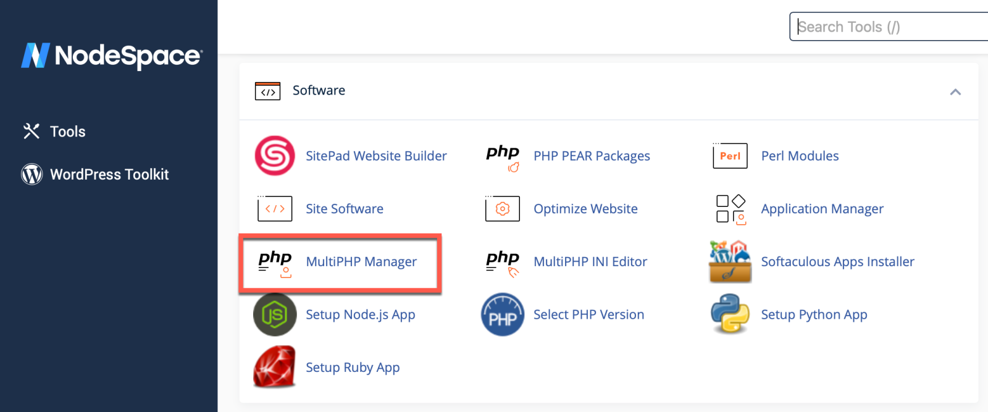Image resolution: width=988 pixels, height=412 pixels.
Task: Open Tools in the sidebar
Action: pyautogui.click(x=67, y=132)
